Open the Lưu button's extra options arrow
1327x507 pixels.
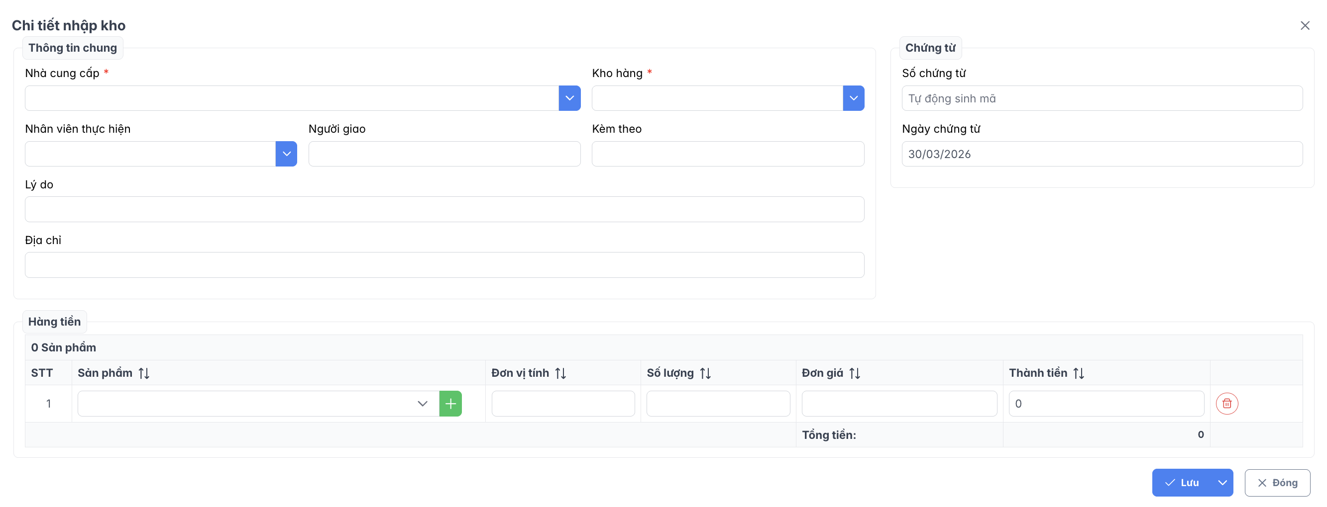tap(1222, 483)
